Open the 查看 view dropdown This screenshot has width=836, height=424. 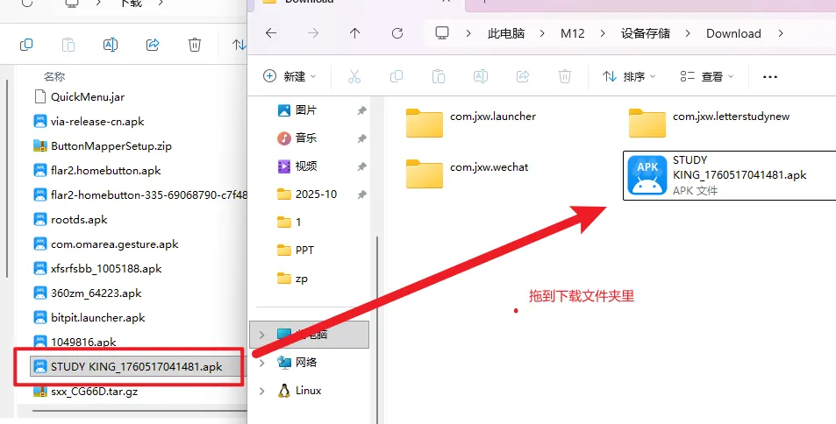pyautogui.click(x=707, y=77)
